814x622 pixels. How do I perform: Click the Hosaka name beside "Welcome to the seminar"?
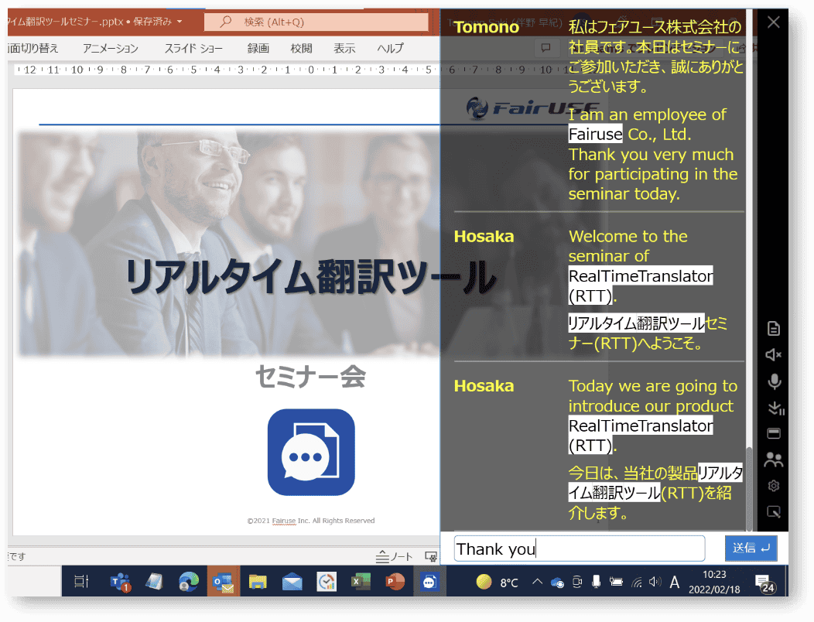pyautogui.click(x=484, y=236)
